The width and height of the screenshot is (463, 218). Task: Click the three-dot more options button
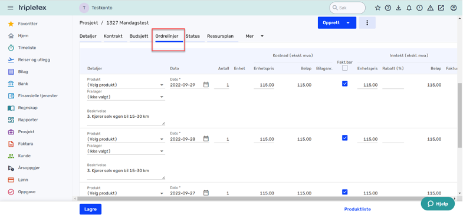coord(367,23)
